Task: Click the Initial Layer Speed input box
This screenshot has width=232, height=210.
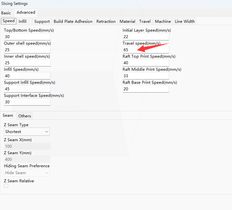Action: 146,37
